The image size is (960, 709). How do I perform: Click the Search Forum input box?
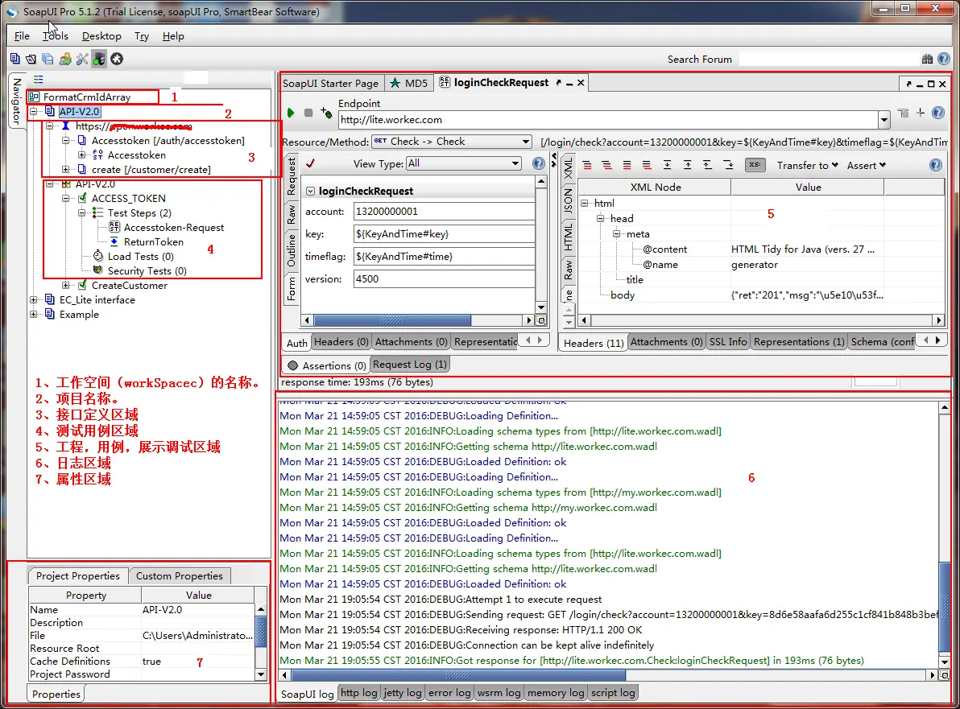pos(829,60)
